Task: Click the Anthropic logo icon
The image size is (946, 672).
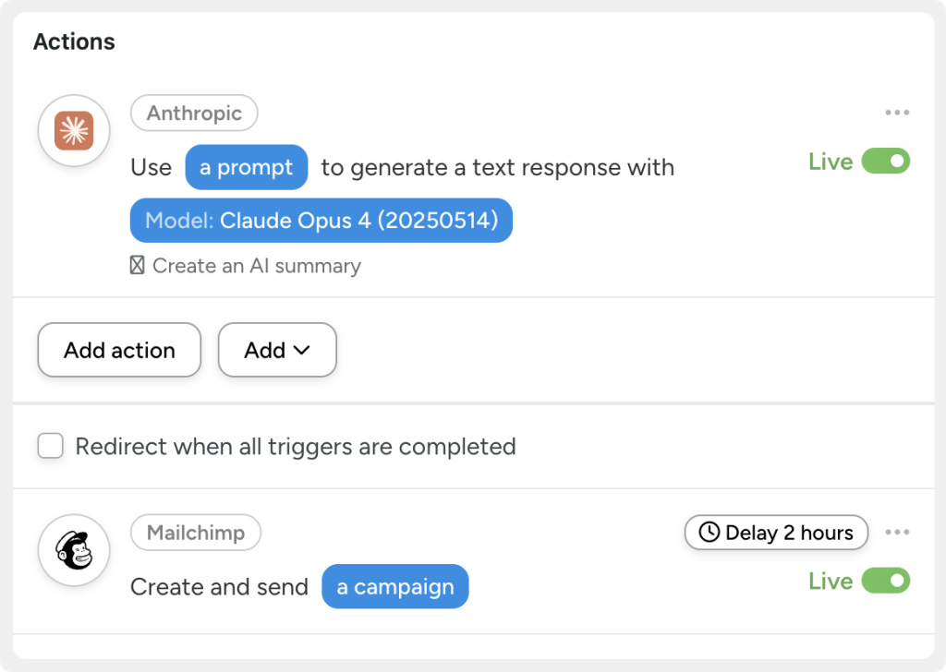Action: coord(74,130)
